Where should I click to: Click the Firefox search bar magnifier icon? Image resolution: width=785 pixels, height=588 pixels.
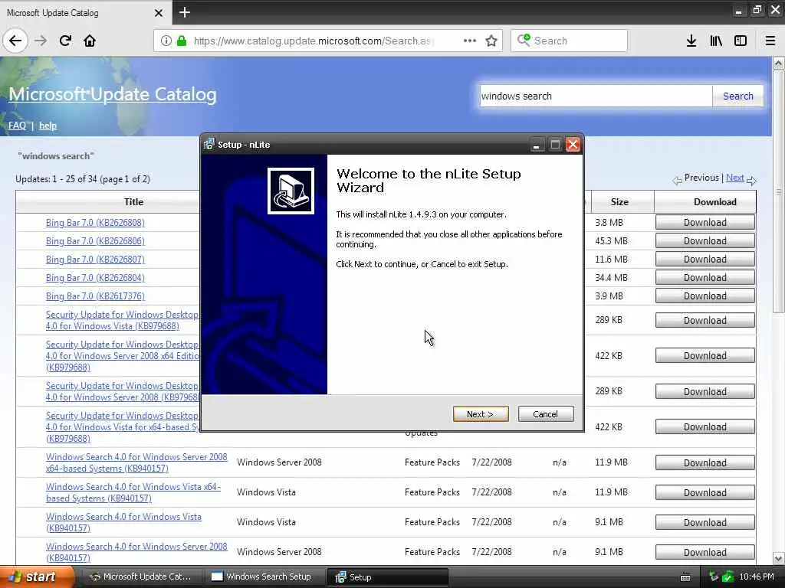[x=524, y=40]
